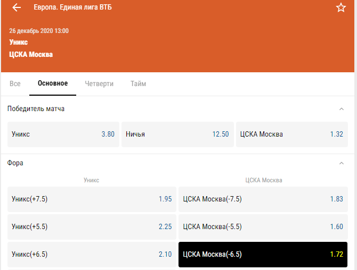Click the Европа. Единая лига ВТБ title
Viewport: 357px width, 270px height.
[x=72, y=7]
